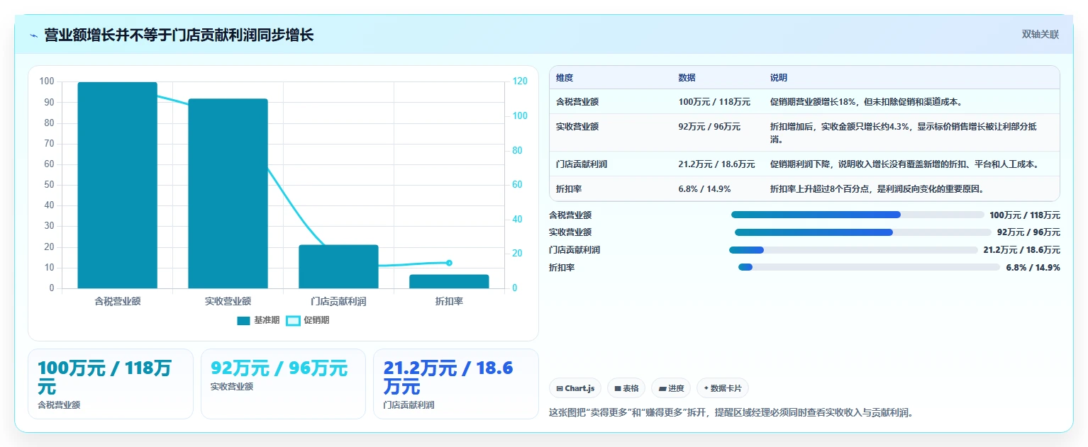Click the note 促销期利润下降
This screenshot has width=1088, height=447.
(800, 164)
